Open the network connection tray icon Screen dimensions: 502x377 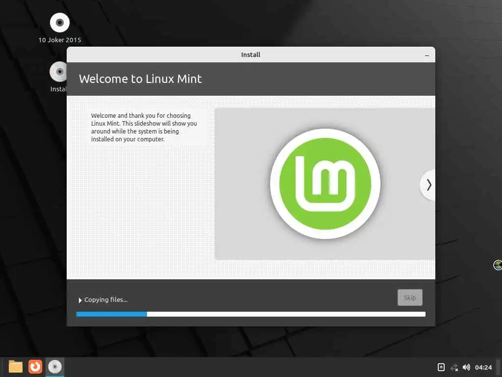[x=454, y=367]
